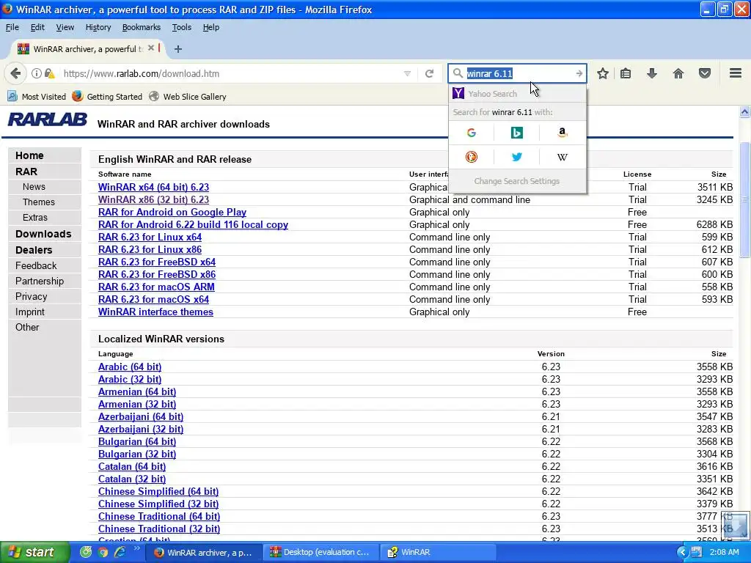Expand quick launch overflow chevron
The width and height of the screenshot is (751, 563).
pyautogui.click(x=136, y=548)
